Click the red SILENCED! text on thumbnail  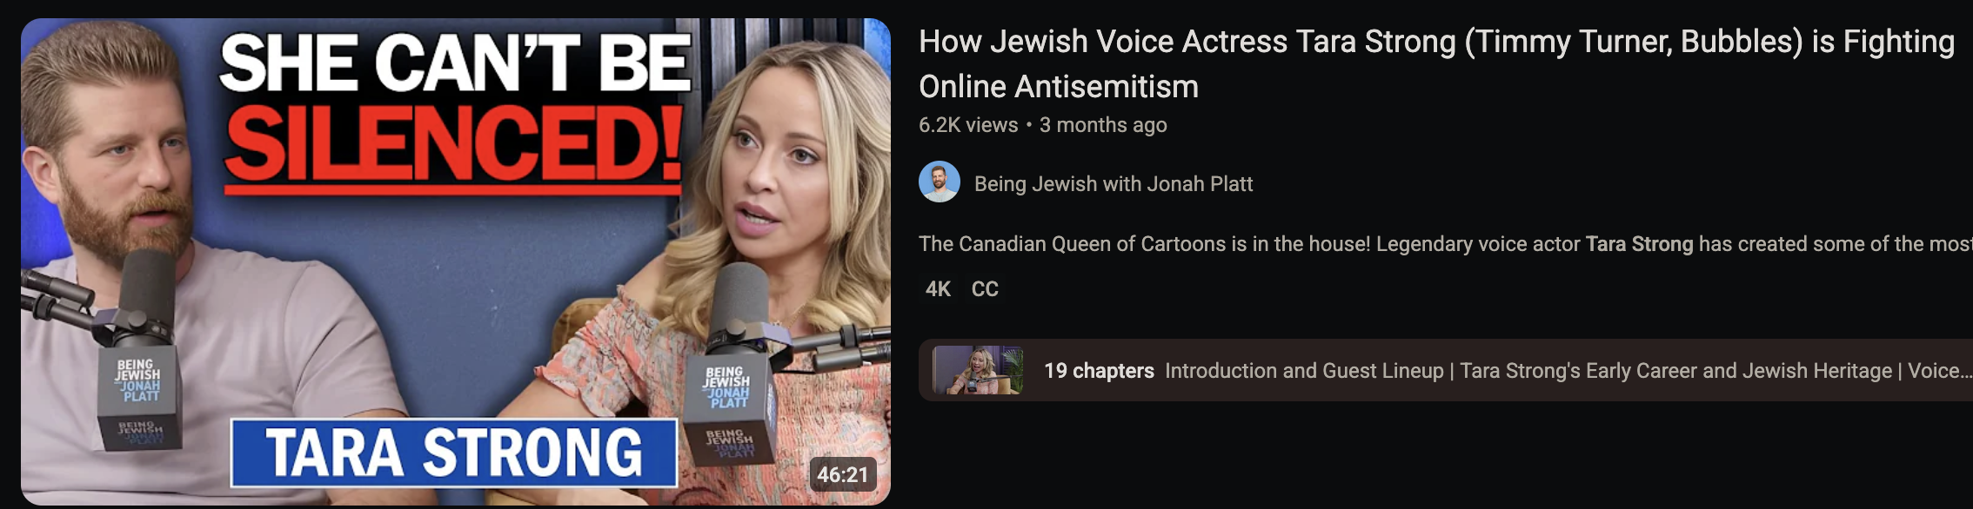(x=452, y=144)
